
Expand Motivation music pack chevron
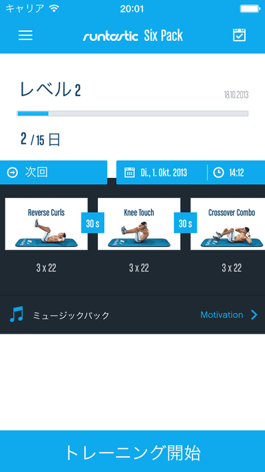[254, 315]
